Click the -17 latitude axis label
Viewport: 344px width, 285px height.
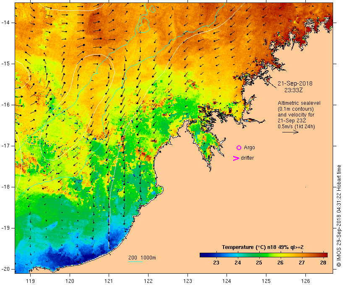[x=5, y=146]
